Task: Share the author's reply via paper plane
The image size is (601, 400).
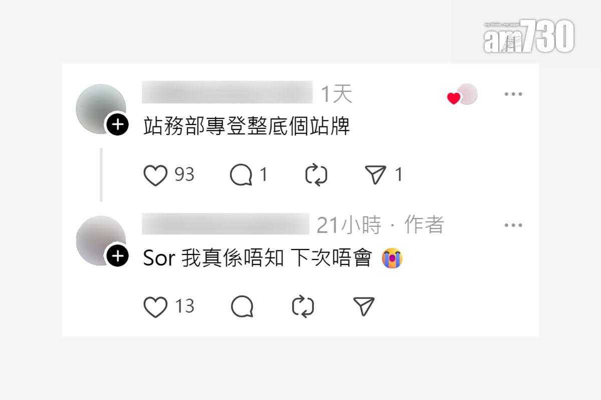Action: pyautogui.click(x=364, y=306)
